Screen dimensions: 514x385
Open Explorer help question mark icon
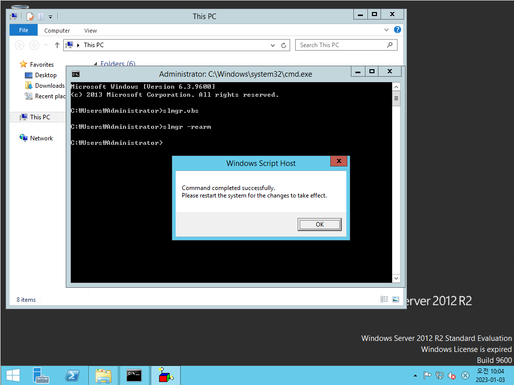point(398,30)
